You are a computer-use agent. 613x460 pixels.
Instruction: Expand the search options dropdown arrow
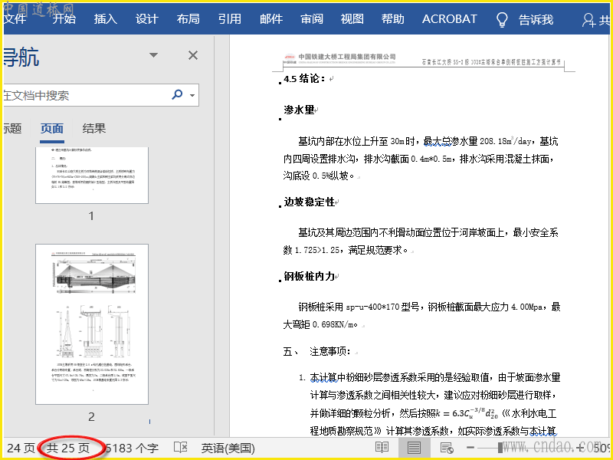click(x=192, y=95)
